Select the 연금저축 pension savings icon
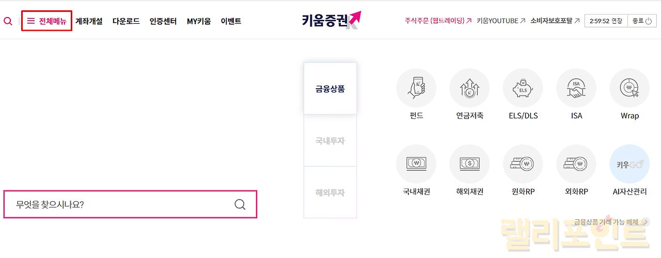This screenshot has height=258, width=661. [x=469, y=89]
